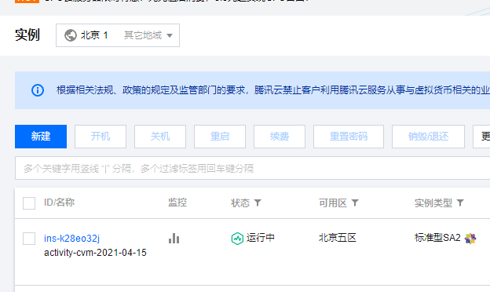Open instance link ins-k28eo32j
The image size is (490, 292).
coord(72,239)
